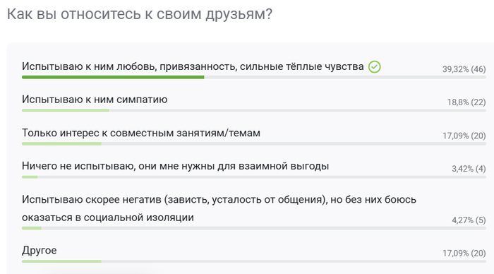Choose "Только интерес к совместным занятиям/темам"

(x=141, y=133)
